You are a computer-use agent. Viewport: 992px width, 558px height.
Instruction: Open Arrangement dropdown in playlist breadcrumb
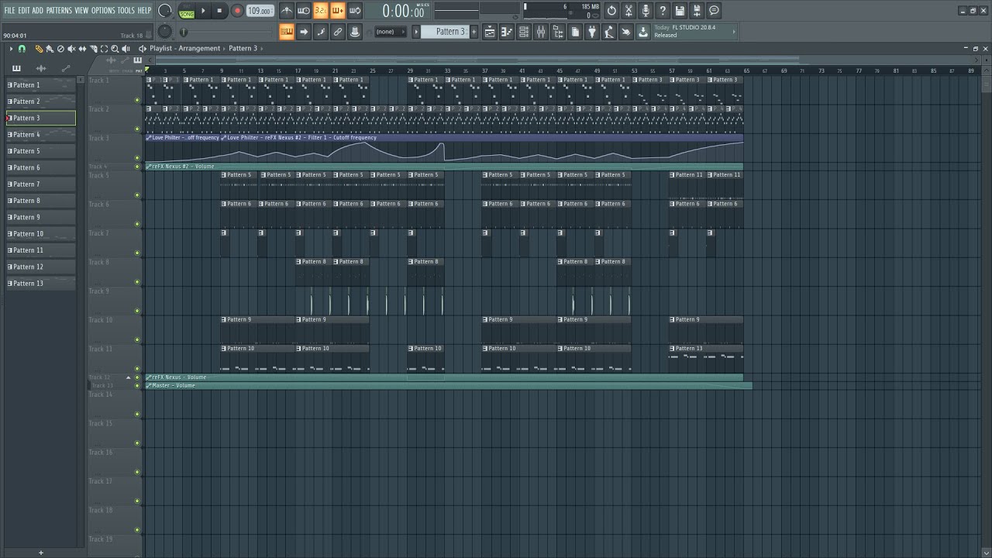pos(199,49)
